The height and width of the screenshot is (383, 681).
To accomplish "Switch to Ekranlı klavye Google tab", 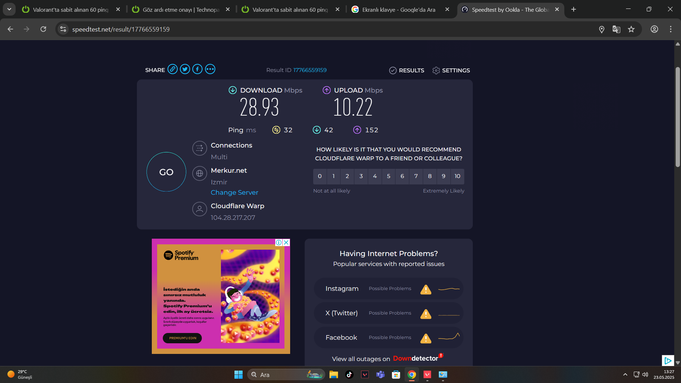I will click(x=398, y=10).
